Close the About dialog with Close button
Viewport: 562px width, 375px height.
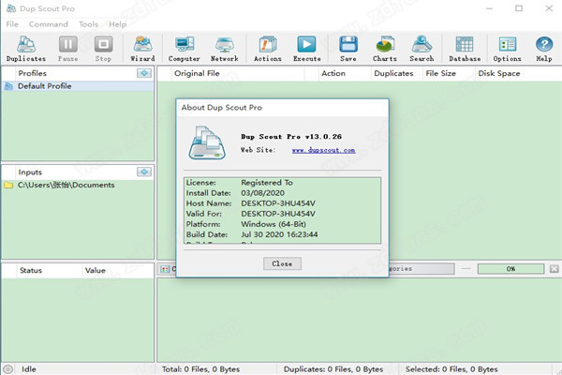tap(282, 263)
